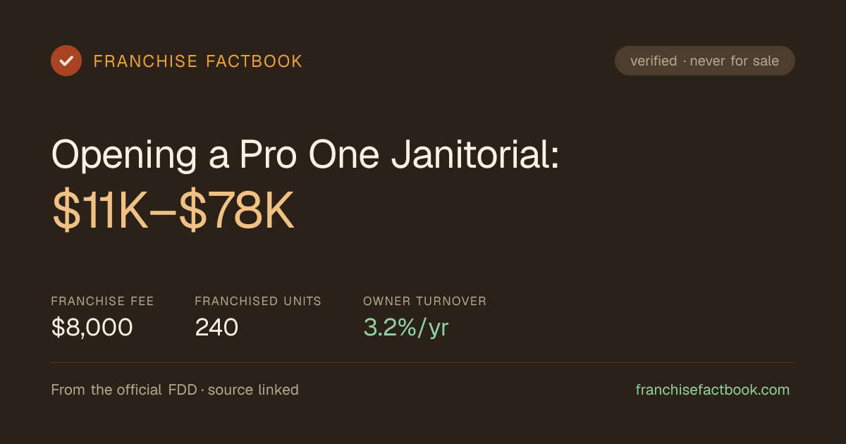The height and width of the screenshot is (444, 846).
Task: Click the $8,000 franchise fee value
Action: pyautogui.click(x=92, y=327)
